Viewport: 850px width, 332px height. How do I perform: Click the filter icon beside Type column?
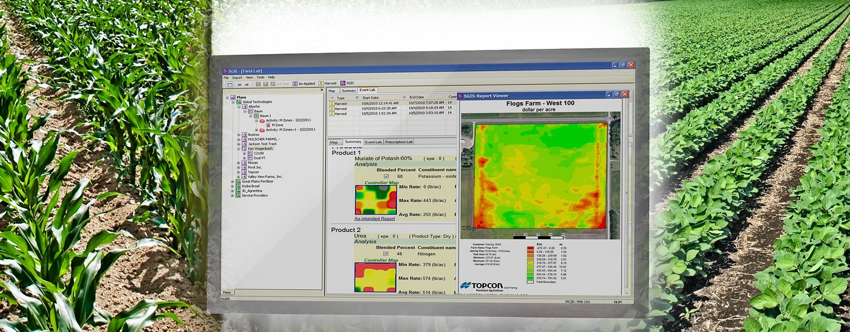pyautogui.click(x=333, y=98)
